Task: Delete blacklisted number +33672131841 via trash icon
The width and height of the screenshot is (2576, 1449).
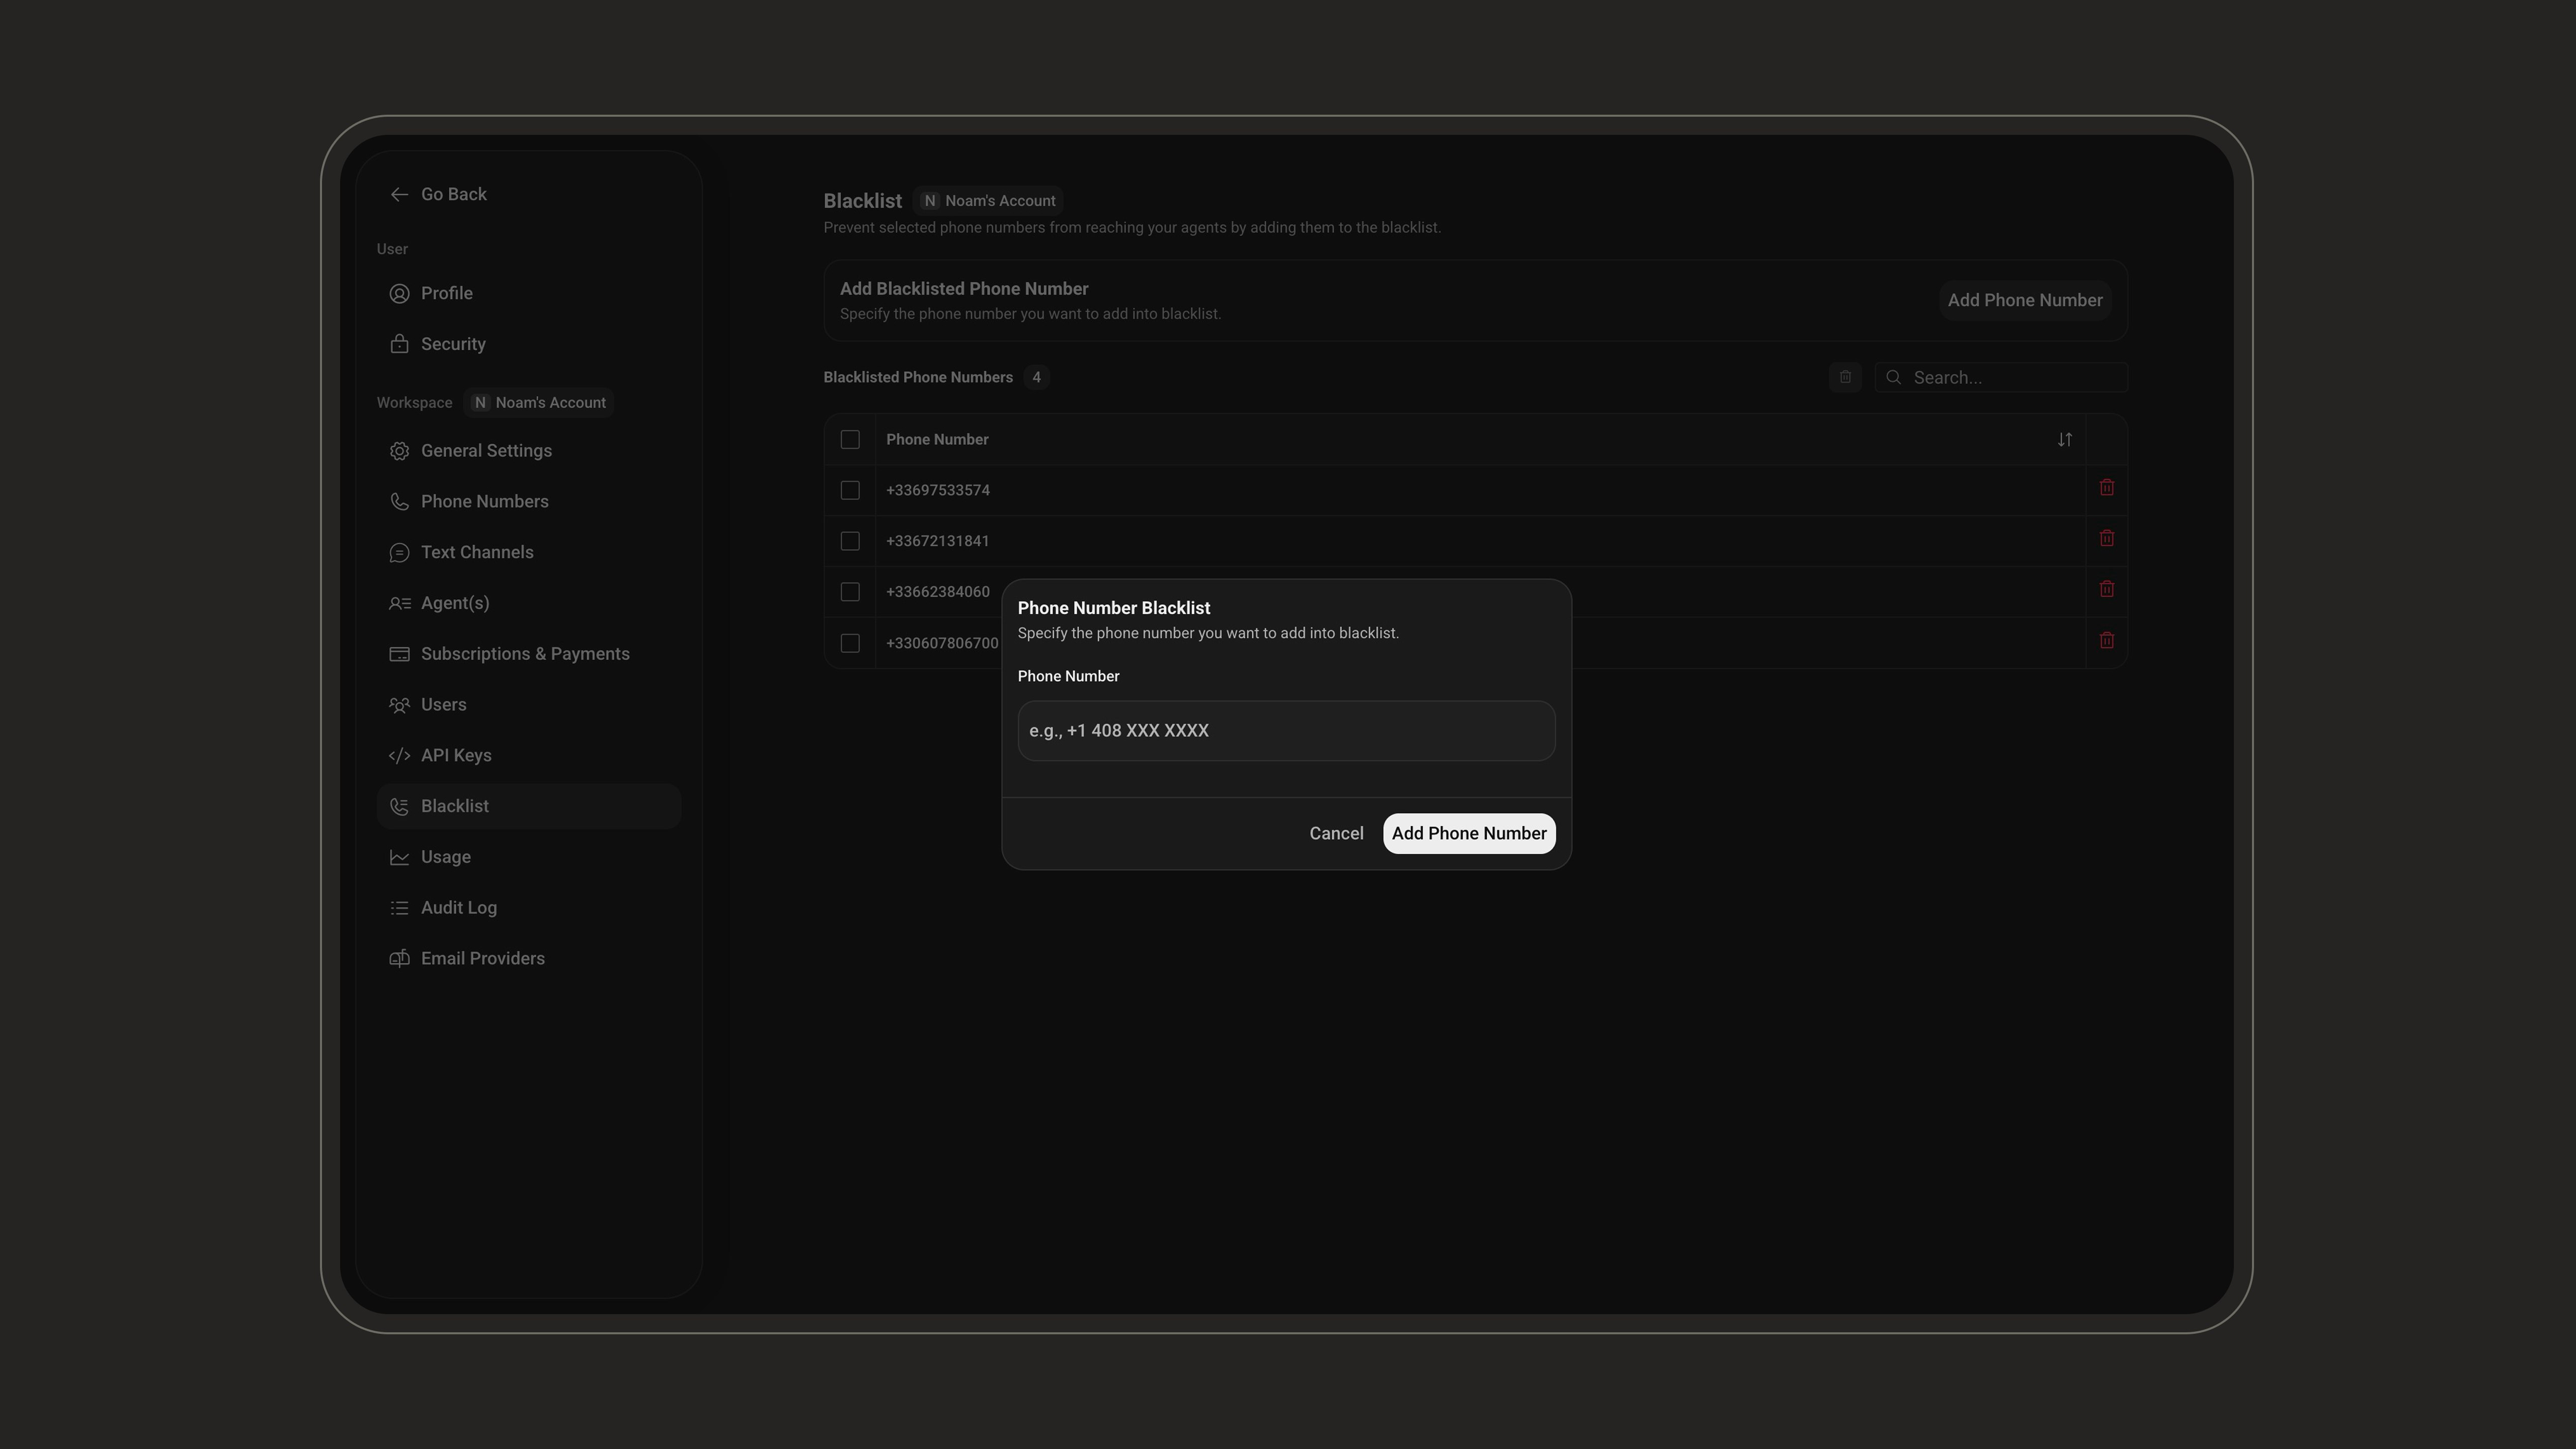Action: [2106, 538]
